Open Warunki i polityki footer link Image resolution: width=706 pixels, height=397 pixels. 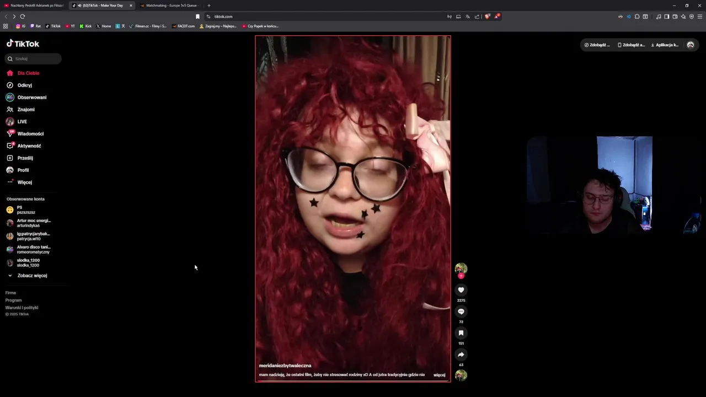pyautogui.click(x=22, y=308)
